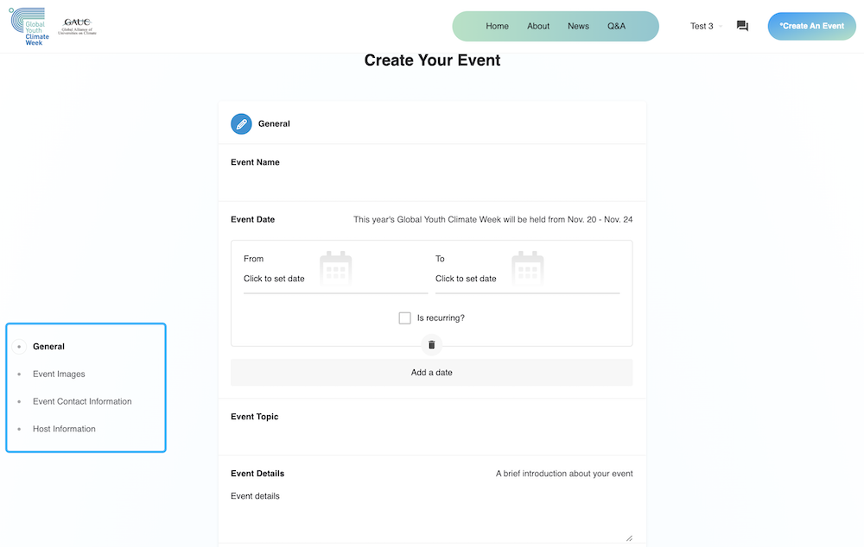Jump to Host Information section
Image resolution: width=864 pixels, height=547 pixels.
[x=64, y=430]
